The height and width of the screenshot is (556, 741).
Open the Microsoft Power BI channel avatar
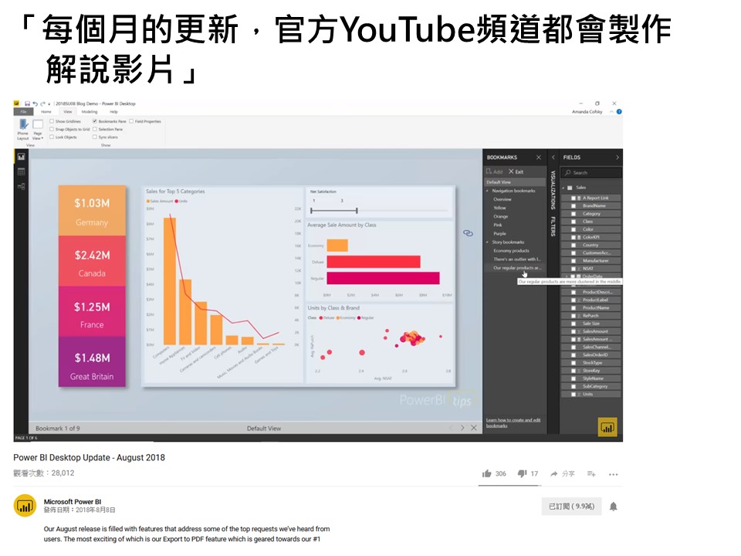25,507
